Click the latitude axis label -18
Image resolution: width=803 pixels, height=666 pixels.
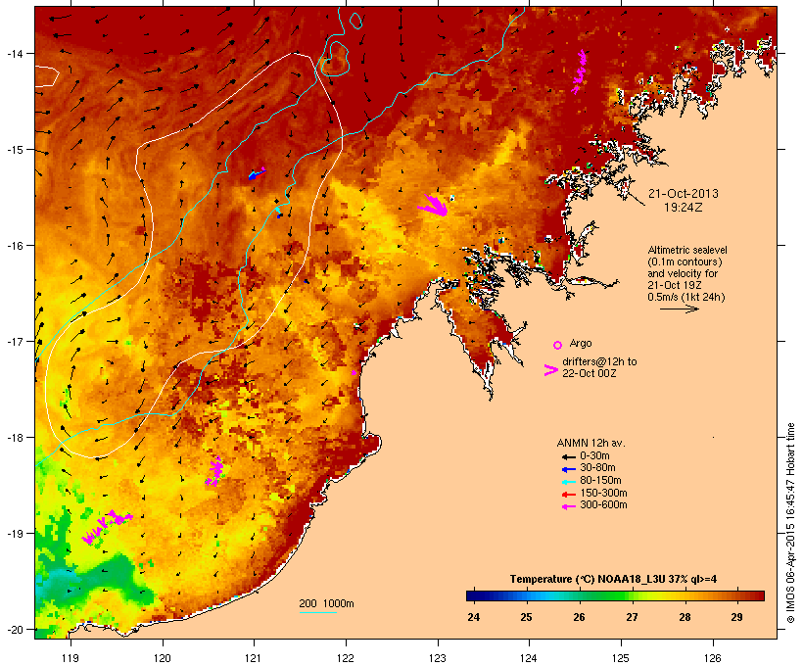[x=14, y=437]
